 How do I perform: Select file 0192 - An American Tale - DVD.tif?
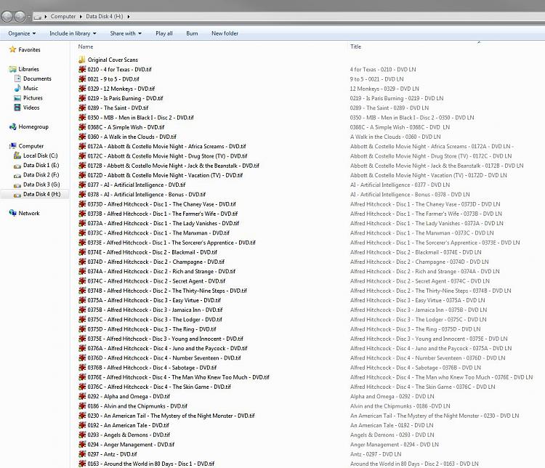(128, 425)
